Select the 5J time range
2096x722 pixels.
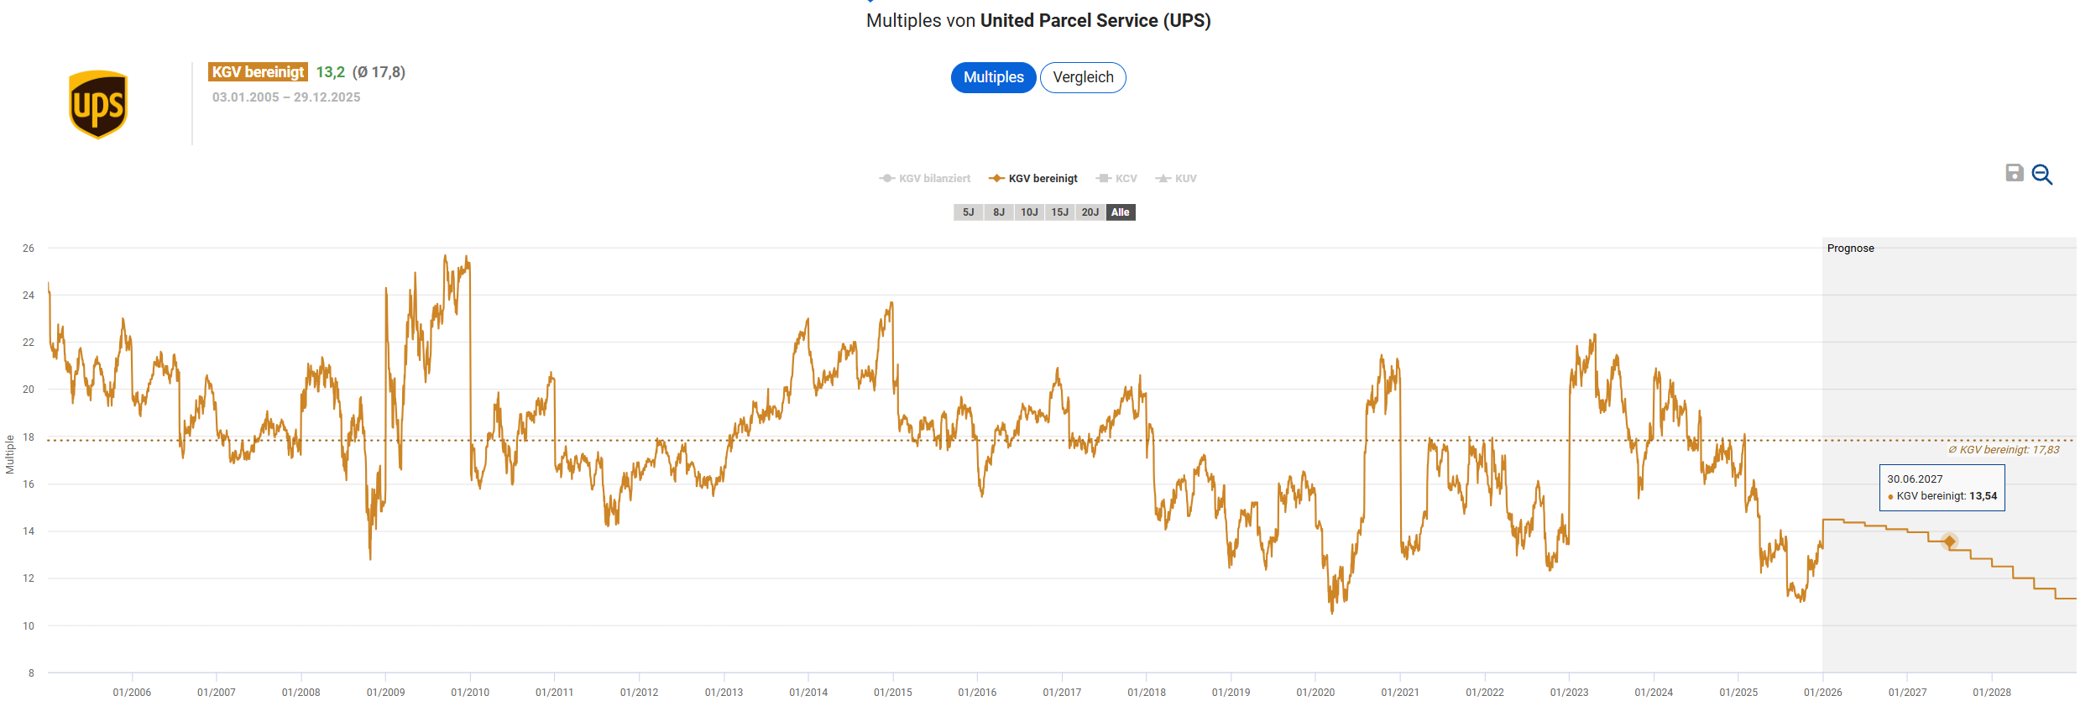pos(968,212)
